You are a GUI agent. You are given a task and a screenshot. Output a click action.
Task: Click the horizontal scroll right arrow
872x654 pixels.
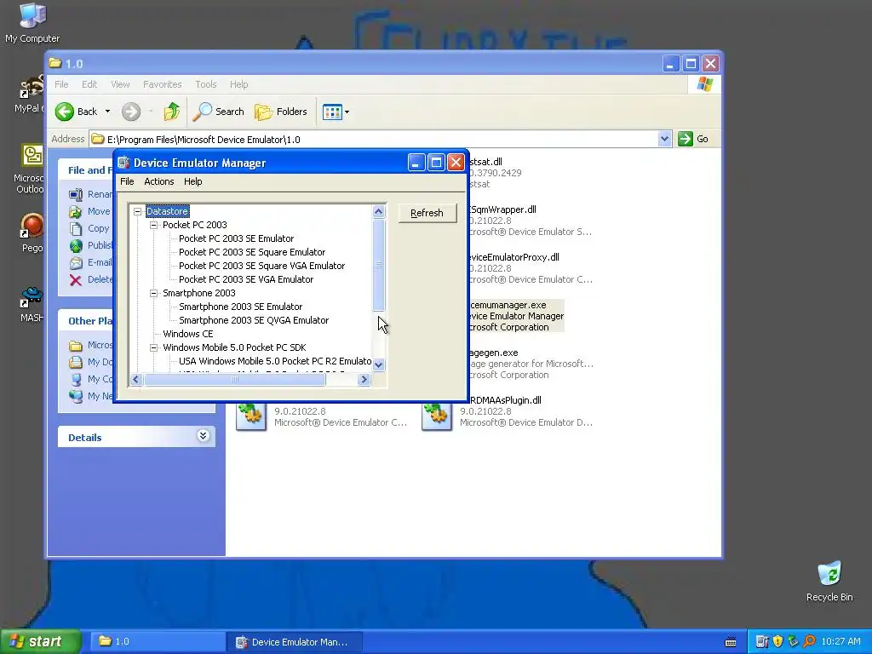pos(364,379)
